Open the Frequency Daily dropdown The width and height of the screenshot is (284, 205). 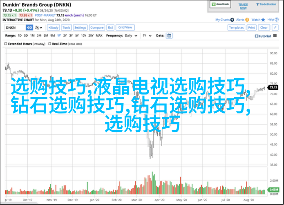click(131, 36)
